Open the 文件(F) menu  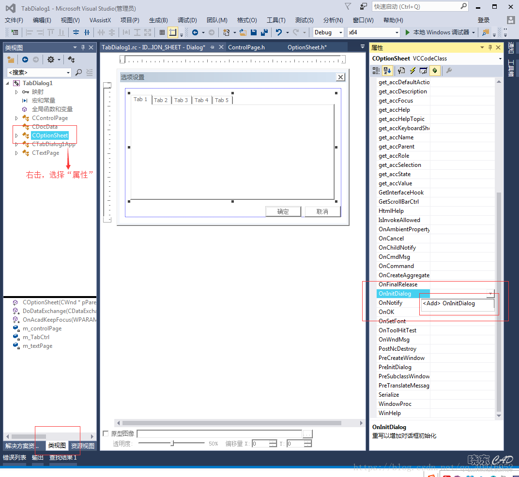pyautogui.click(x=14, y=20)
